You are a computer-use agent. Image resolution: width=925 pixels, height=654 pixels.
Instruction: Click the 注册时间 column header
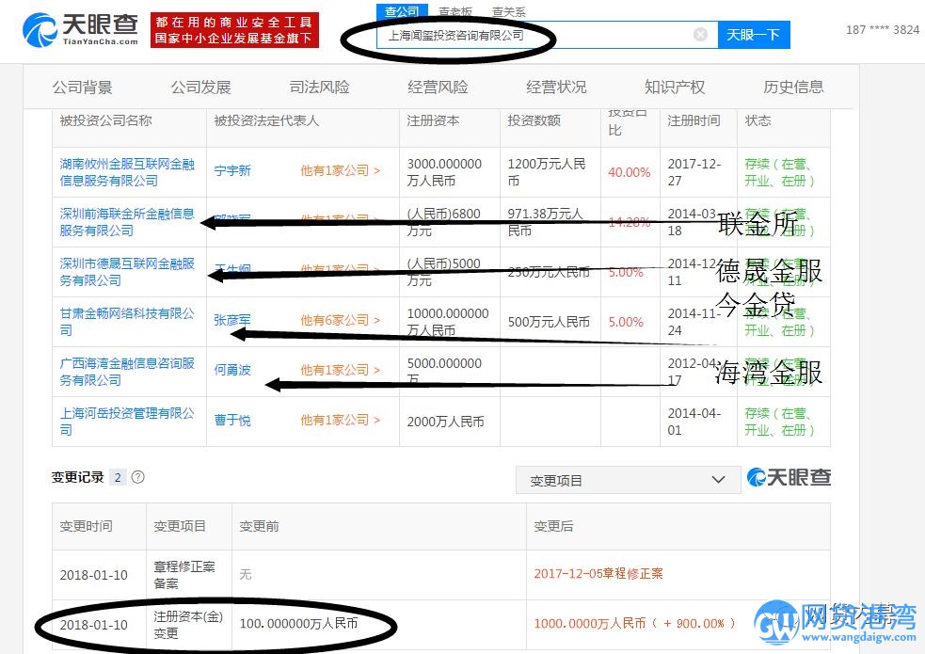click(x=694, y=120)
